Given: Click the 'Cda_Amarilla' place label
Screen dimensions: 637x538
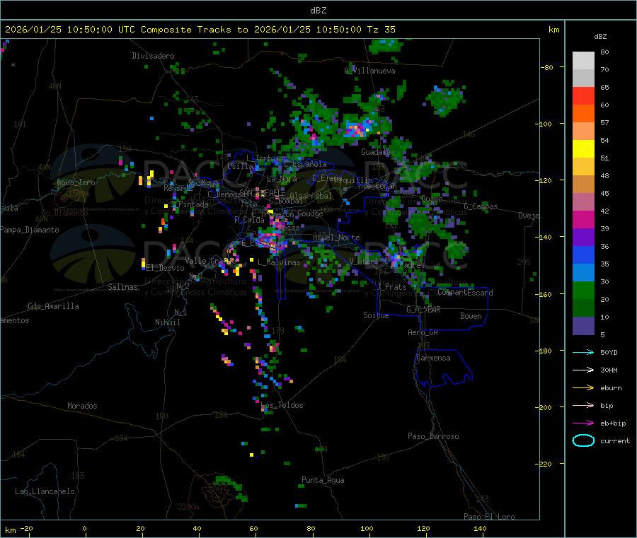Looking at the screenshot, I should click(x=53, y=306).
